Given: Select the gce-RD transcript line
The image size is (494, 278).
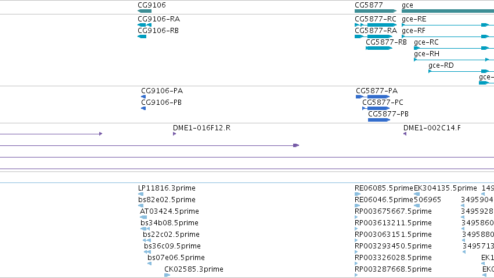Looking at the screenshot, I should pyautogui.click(x=461, y=71).
